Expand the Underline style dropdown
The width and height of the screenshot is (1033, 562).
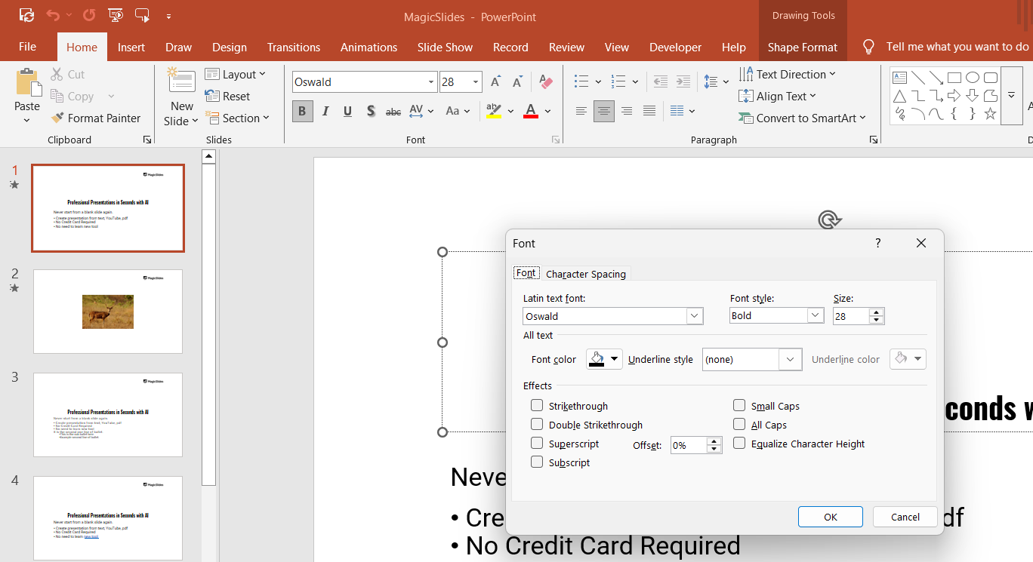pos(790,360)
